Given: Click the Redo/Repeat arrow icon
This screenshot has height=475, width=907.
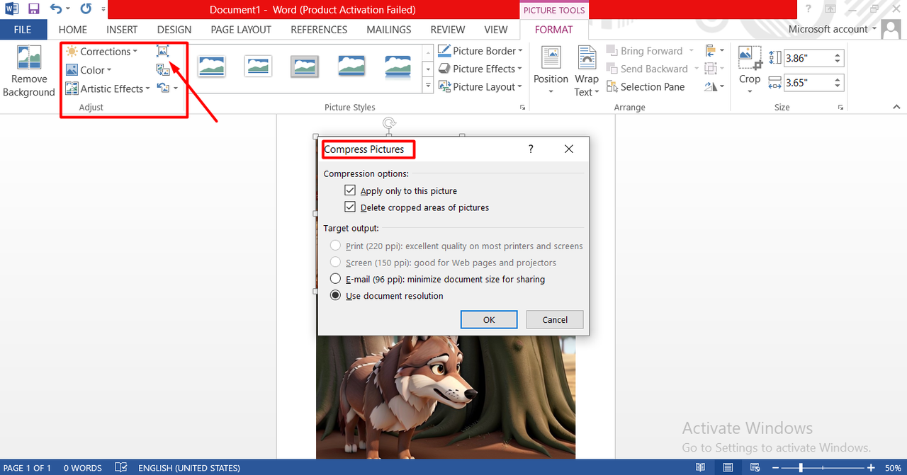Looking at the screenshot, I should point(86,9).
